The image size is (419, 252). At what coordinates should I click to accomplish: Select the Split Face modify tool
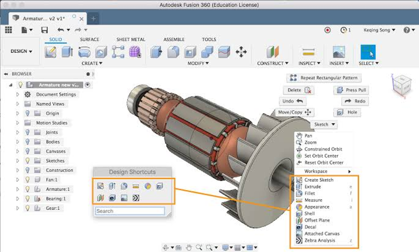click(x=224, y=52)
